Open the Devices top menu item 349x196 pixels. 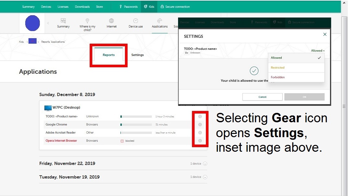tap(46, 7)
